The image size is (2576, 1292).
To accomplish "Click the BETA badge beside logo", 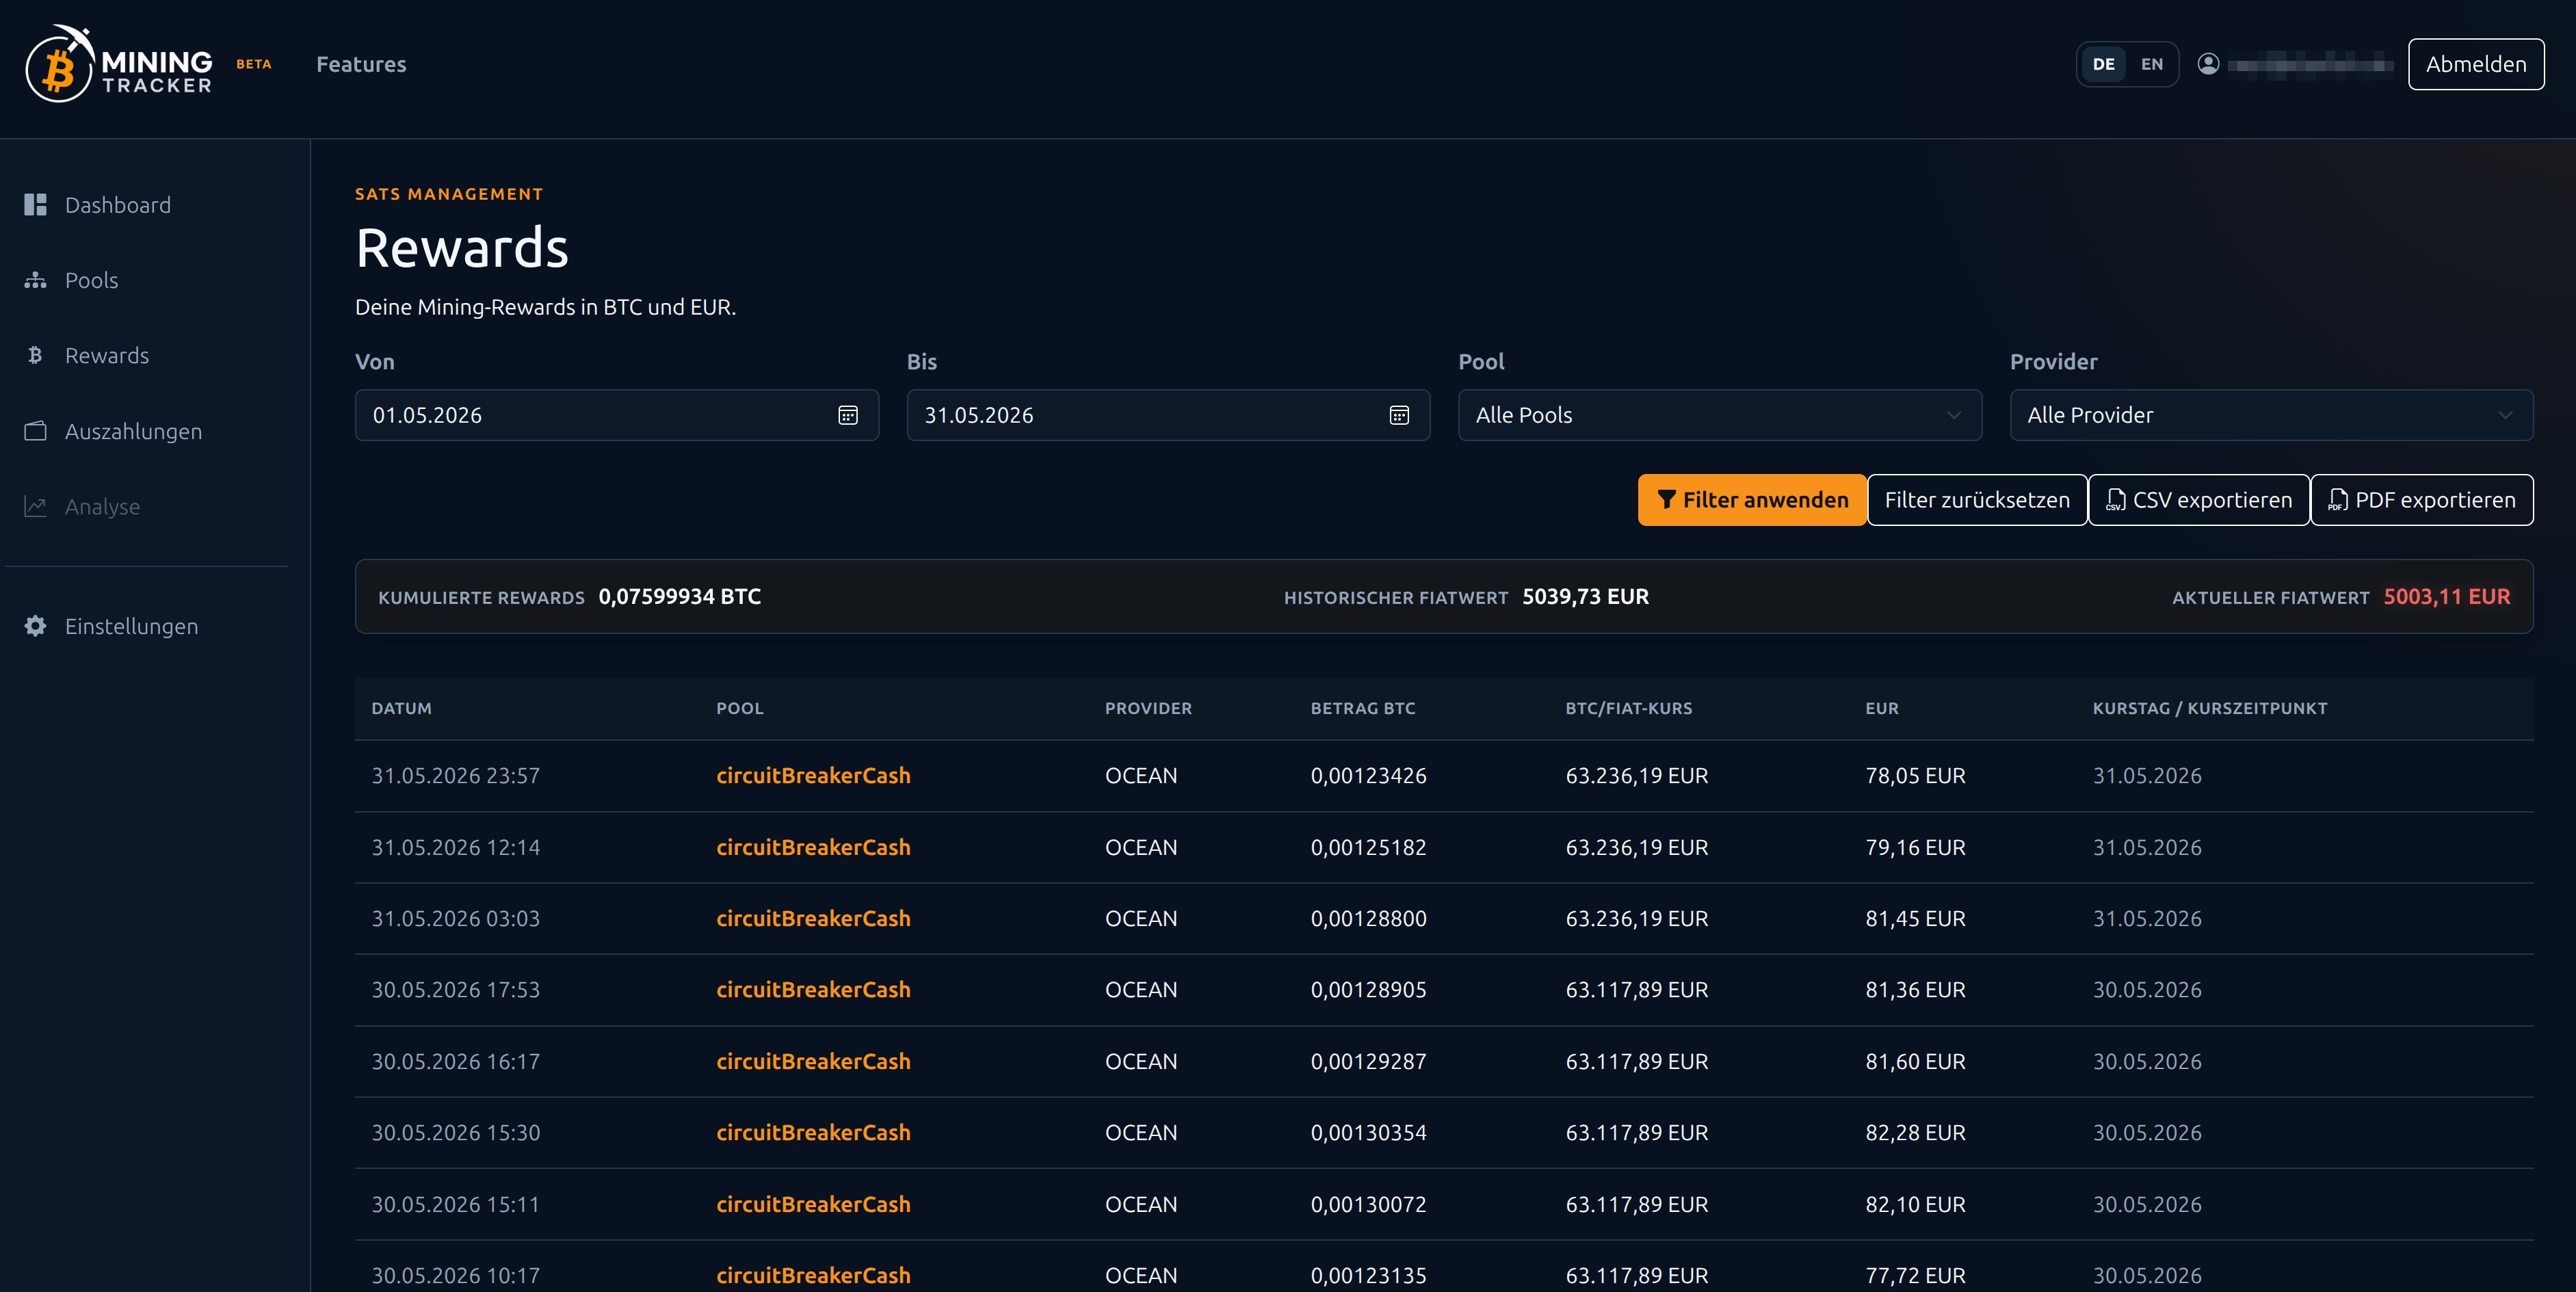I will [x=254, y=64].
